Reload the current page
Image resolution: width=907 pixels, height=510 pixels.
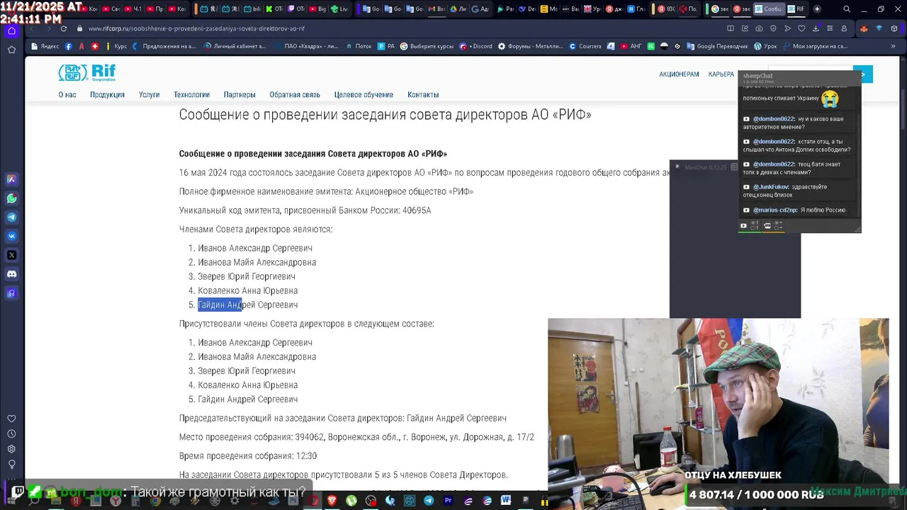64,28
